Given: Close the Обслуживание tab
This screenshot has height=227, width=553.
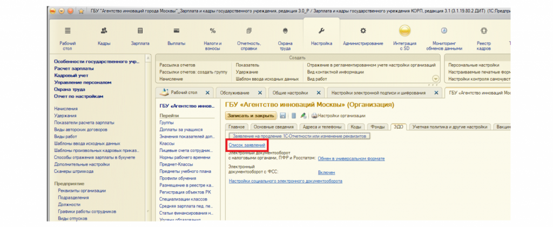Looking at the screenshot, I should (x=260, y=92).
